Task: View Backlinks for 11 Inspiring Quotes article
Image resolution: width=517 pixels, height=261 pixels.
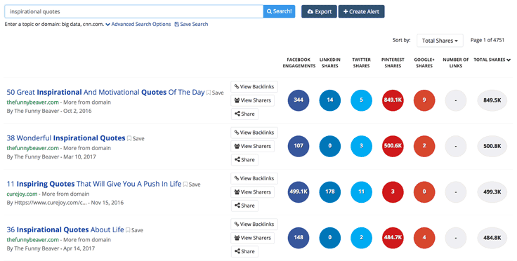Action: [x=254, y=178]
